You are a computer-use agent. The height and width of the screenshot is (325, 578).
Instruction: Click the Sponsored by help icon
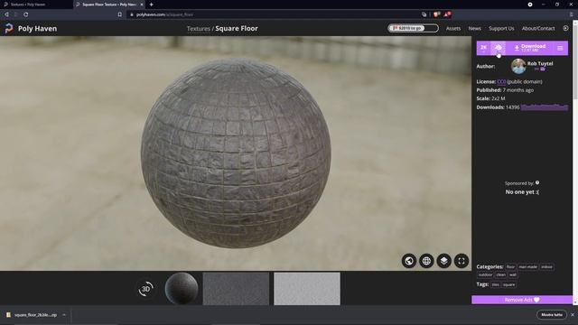[537, 182]
